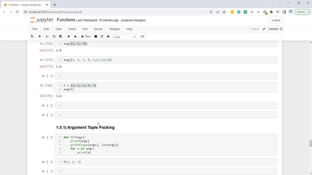Click the Logout button

point(276,20)
